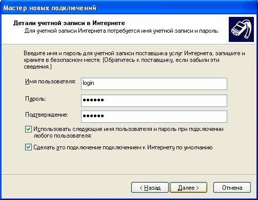The width and height of the screenshot is (258, 200).
Task: Click the Далее next button
Action: (x=188, y=188)
